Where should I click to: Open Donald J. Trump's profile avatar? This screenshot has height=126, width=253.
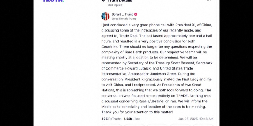pyautogui.click(x=105, y=16)
